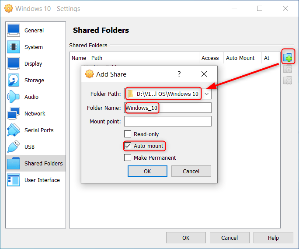Click the Shared Folders sidebar label

[x=43, y=164]
